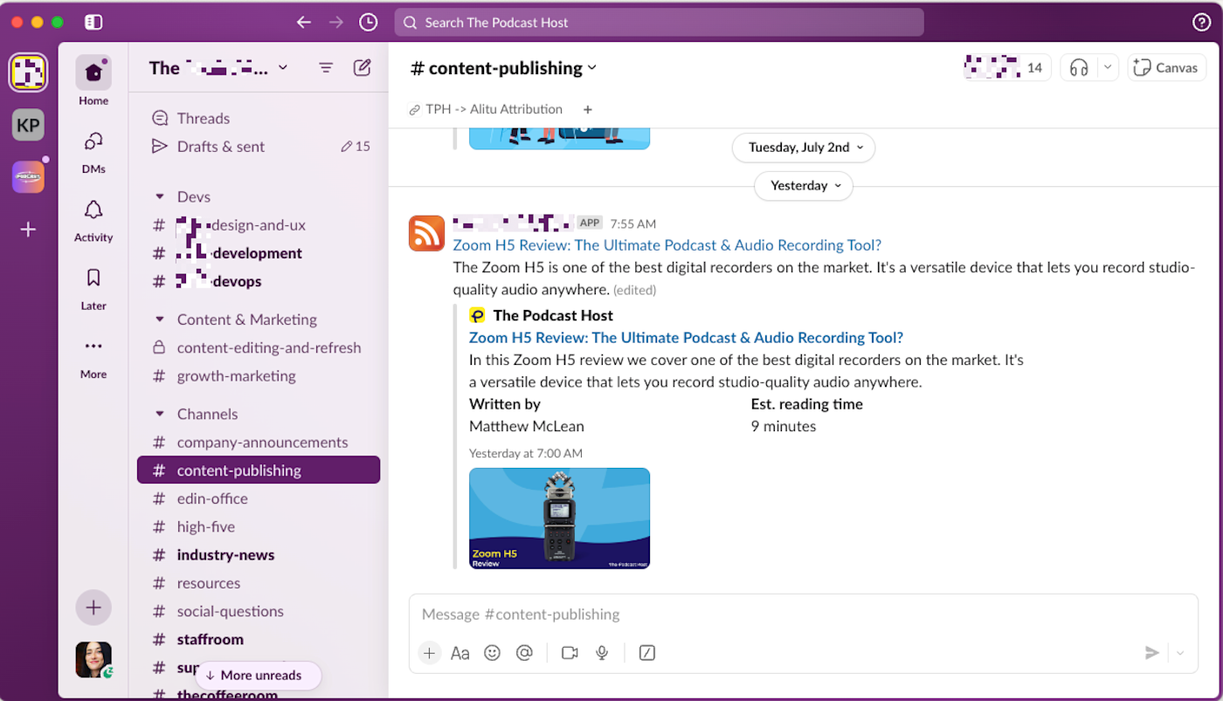Switch to the Podcast workspace icon
Image resolution: width=1223 pixels, height=701 pixels.
(x=28, y=177)
